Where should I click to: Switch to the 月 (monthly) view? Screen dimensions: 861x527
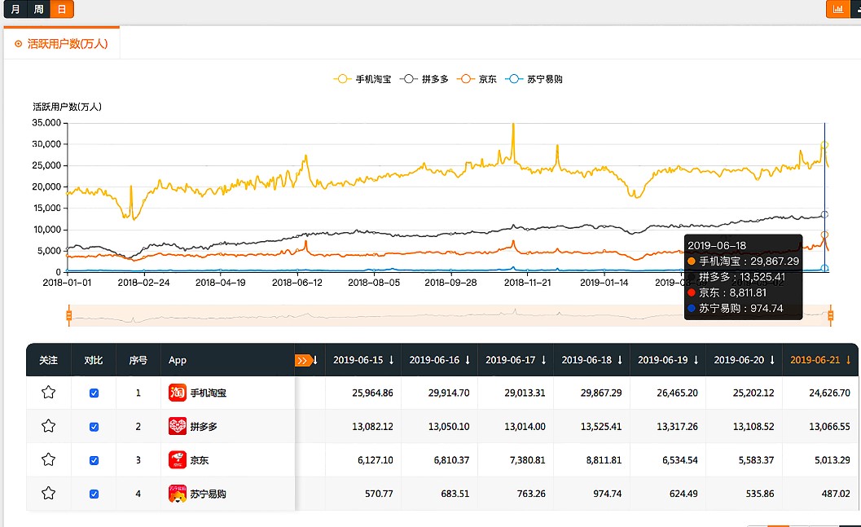[x=15, y=9]
